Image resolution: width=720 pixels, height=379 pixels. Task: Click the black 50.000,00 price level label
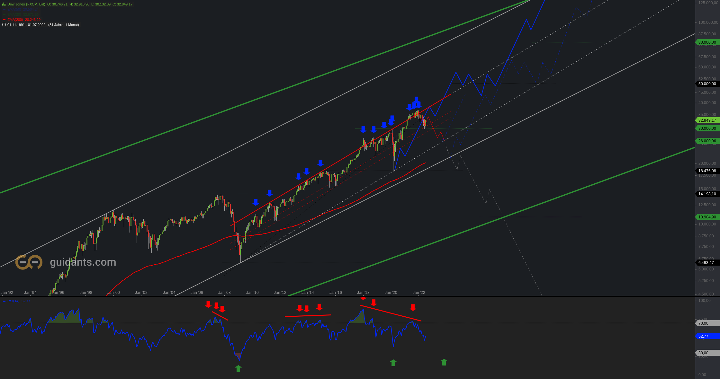(707, 84)
